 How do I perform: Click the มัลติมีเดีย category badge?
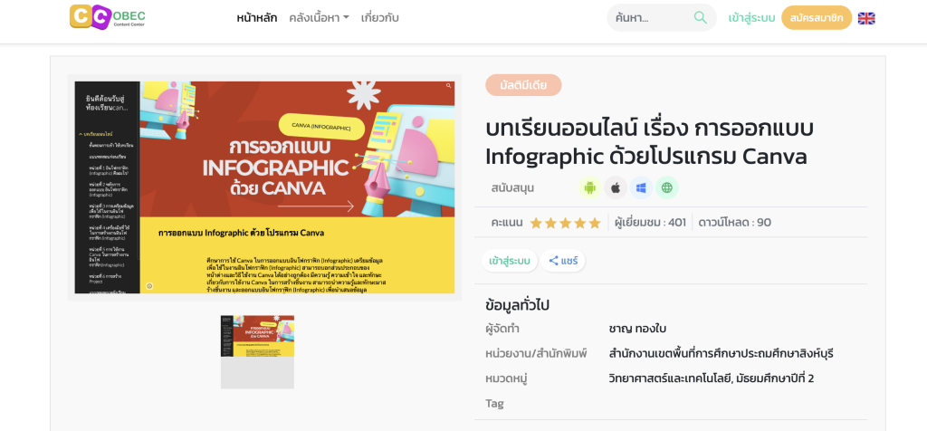coord(523,85)
